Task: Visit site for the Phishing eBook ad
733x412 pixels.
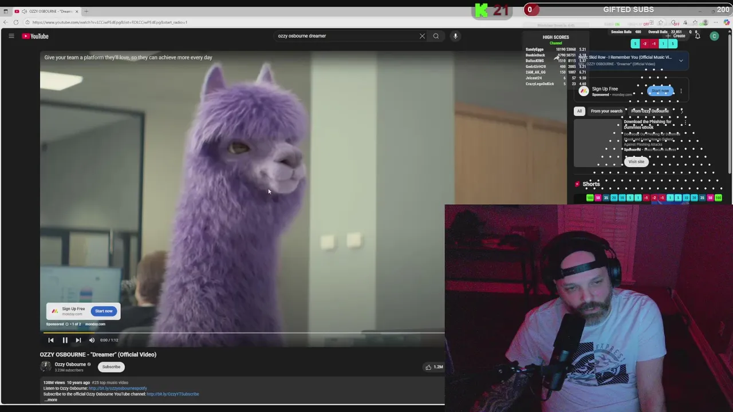Action: click(x=636, y=162)
